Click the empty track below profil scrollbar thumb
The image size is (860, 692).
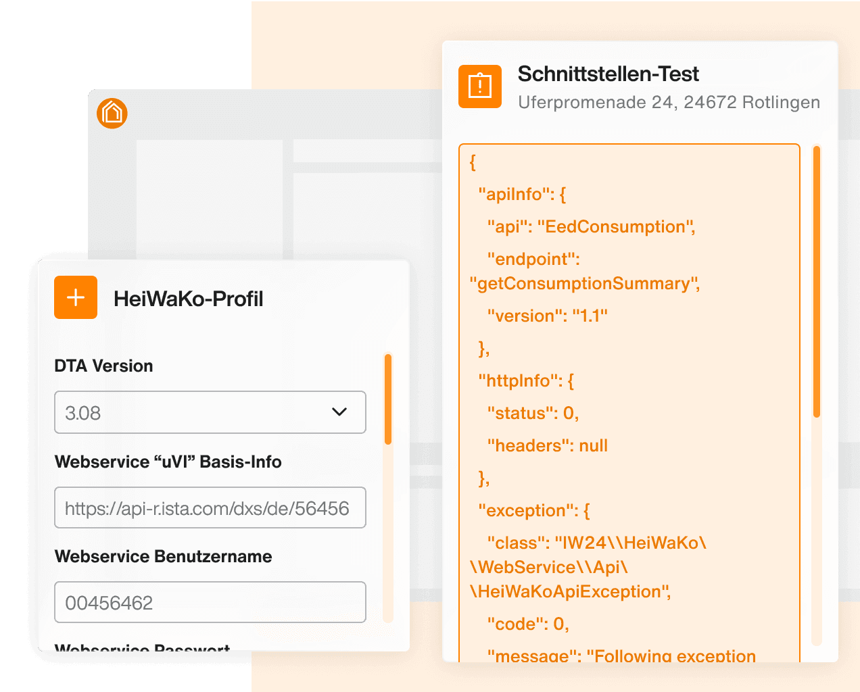(388, 533)
